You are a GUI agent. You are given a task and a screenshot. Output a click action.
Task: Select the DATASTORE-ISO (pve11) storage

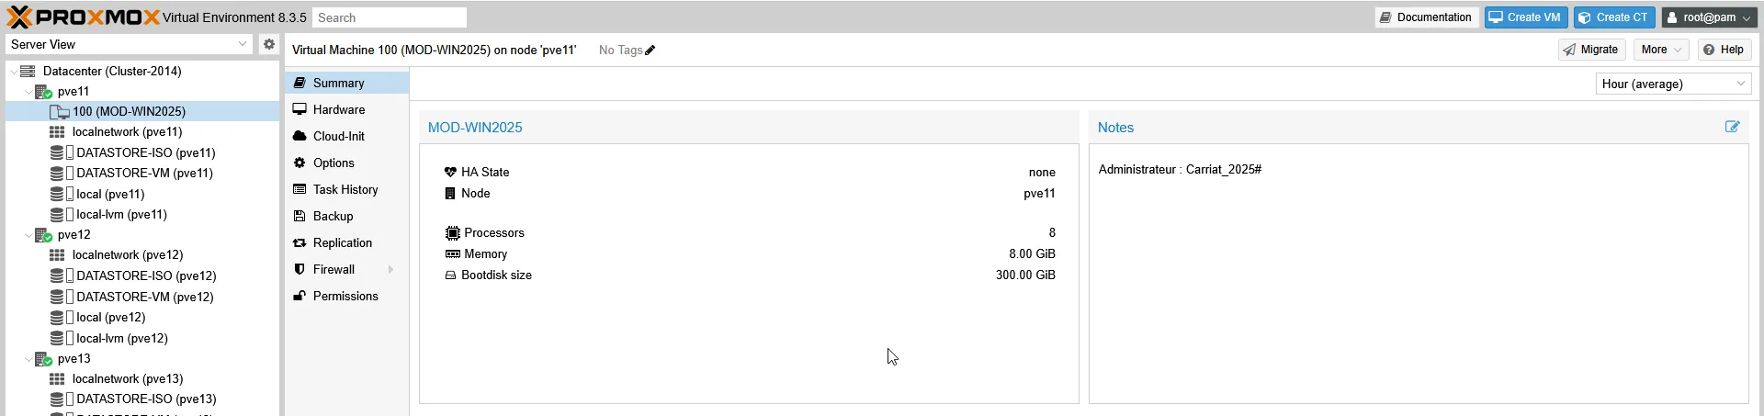[145, 152]
